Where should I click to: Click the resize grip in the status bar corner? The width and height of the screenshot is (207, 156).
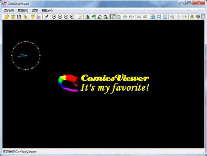[203, 152]
